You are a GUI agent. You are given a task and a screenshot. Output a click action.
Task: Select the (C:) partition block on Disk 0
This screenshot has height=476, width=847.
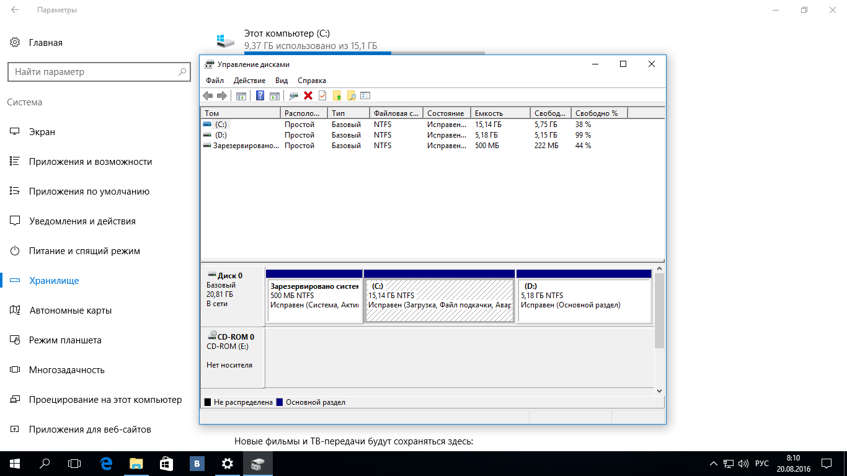[x=439, y=301]
